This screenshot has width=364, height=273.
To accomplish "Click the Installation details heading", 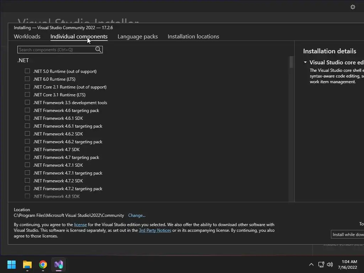I will (x=330, y=51).
